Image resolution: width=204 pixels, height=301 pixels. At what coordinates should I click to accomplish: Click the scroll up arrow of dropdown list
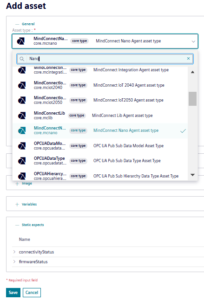click(x=192, y=72)
